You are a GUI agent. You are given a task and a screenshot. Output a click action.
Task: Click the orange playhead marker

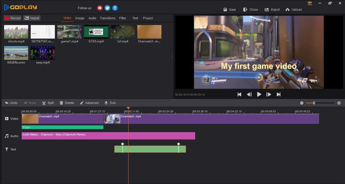[128, 108]
